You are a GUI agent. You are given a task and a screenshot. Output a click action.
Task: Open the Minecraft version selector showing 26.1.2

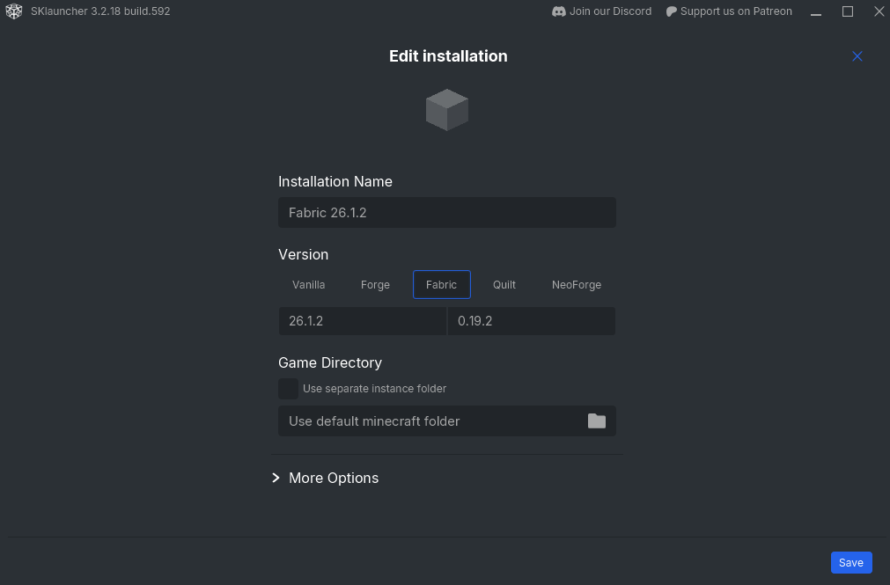pos(362,320)
